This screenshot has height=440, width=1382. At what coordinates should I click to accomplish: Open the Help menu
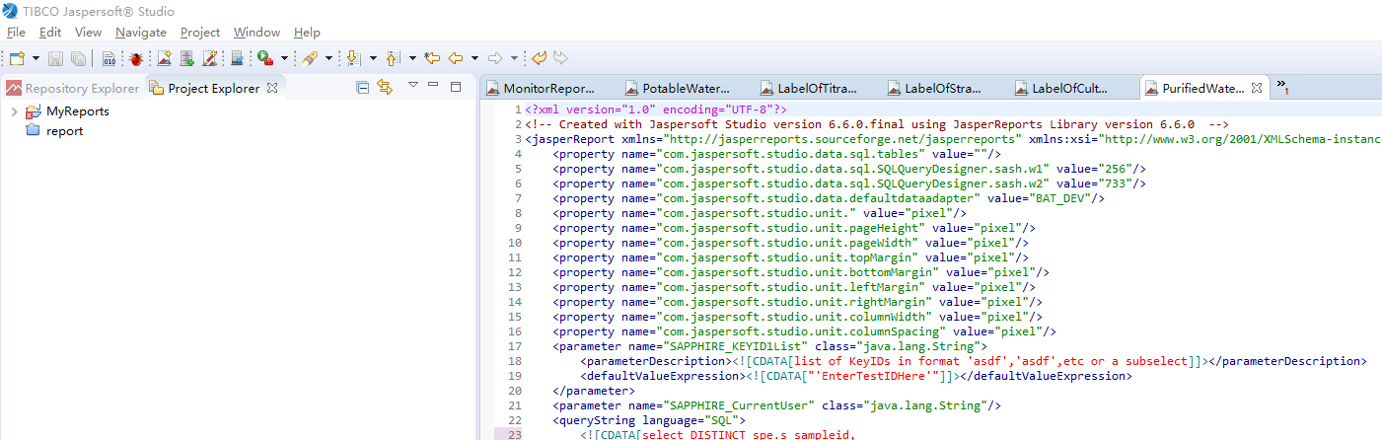[x=308, y=32]
